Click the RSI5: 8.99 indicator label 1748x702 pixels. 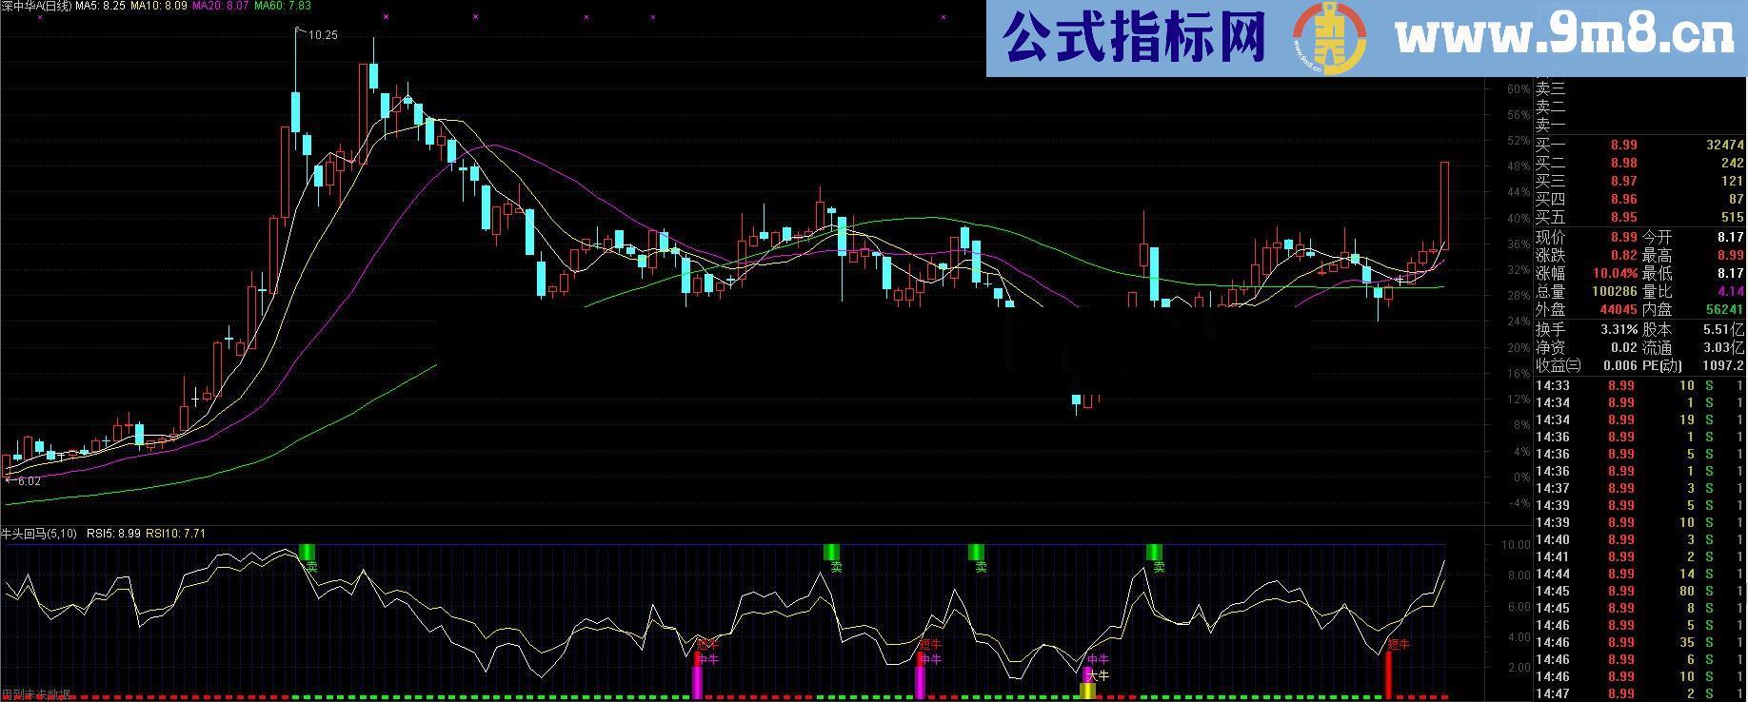(x=114, y=534)
